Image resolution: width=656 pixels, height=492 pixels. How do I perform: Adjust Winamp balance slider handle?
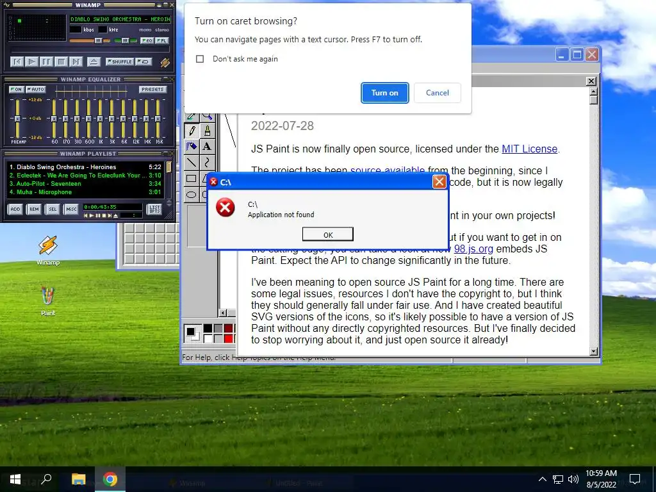[125, 40]
